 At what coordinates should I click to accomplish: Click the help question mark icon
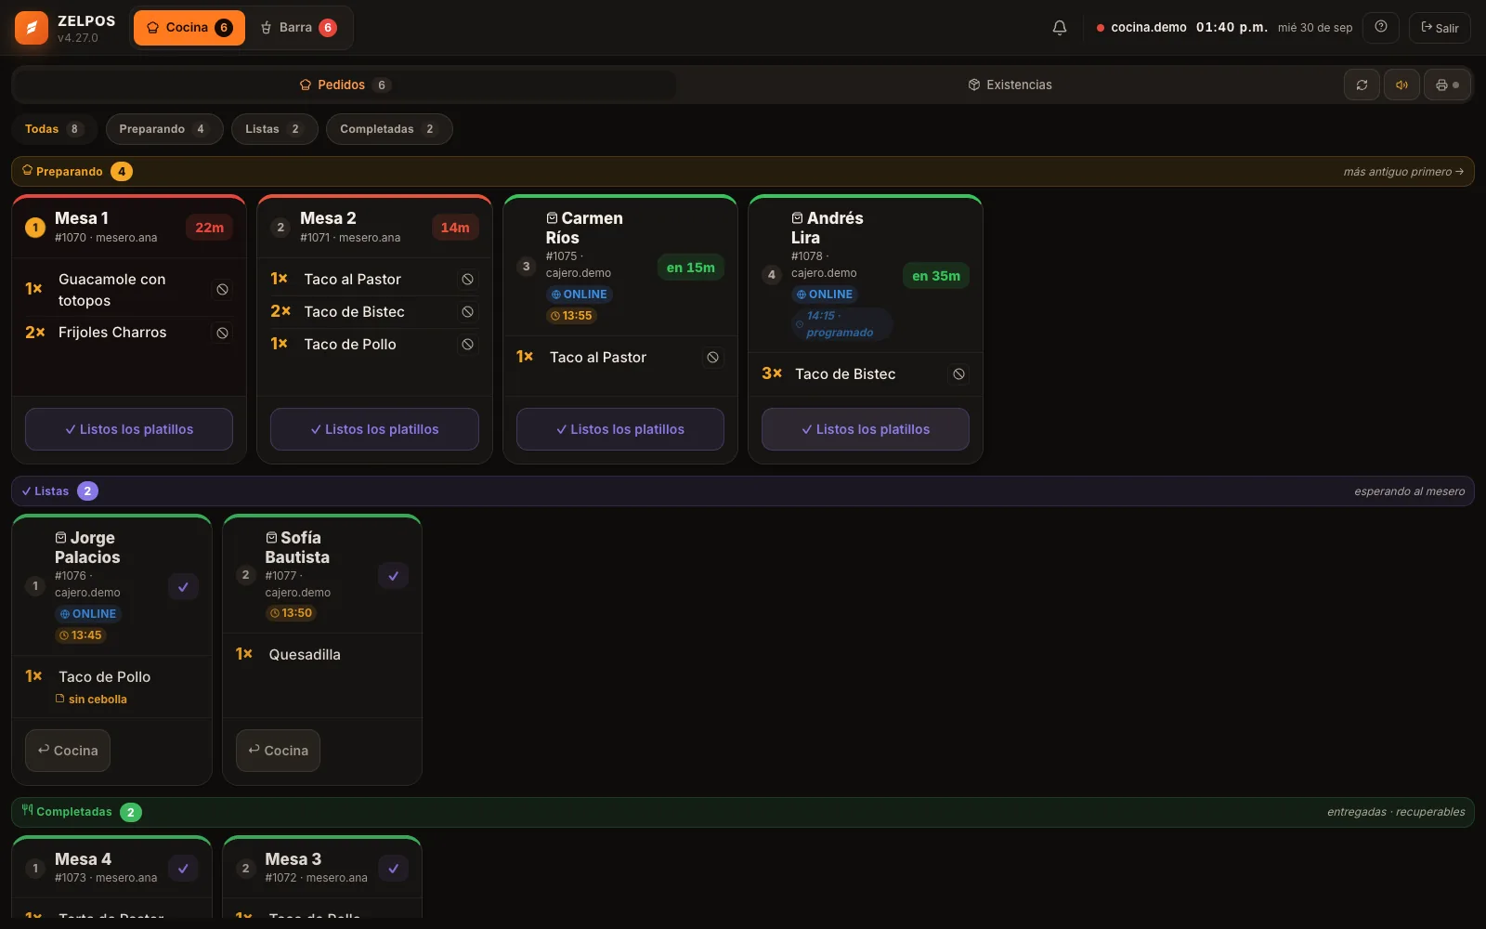pyautogui.click(x=1381, y=27)
